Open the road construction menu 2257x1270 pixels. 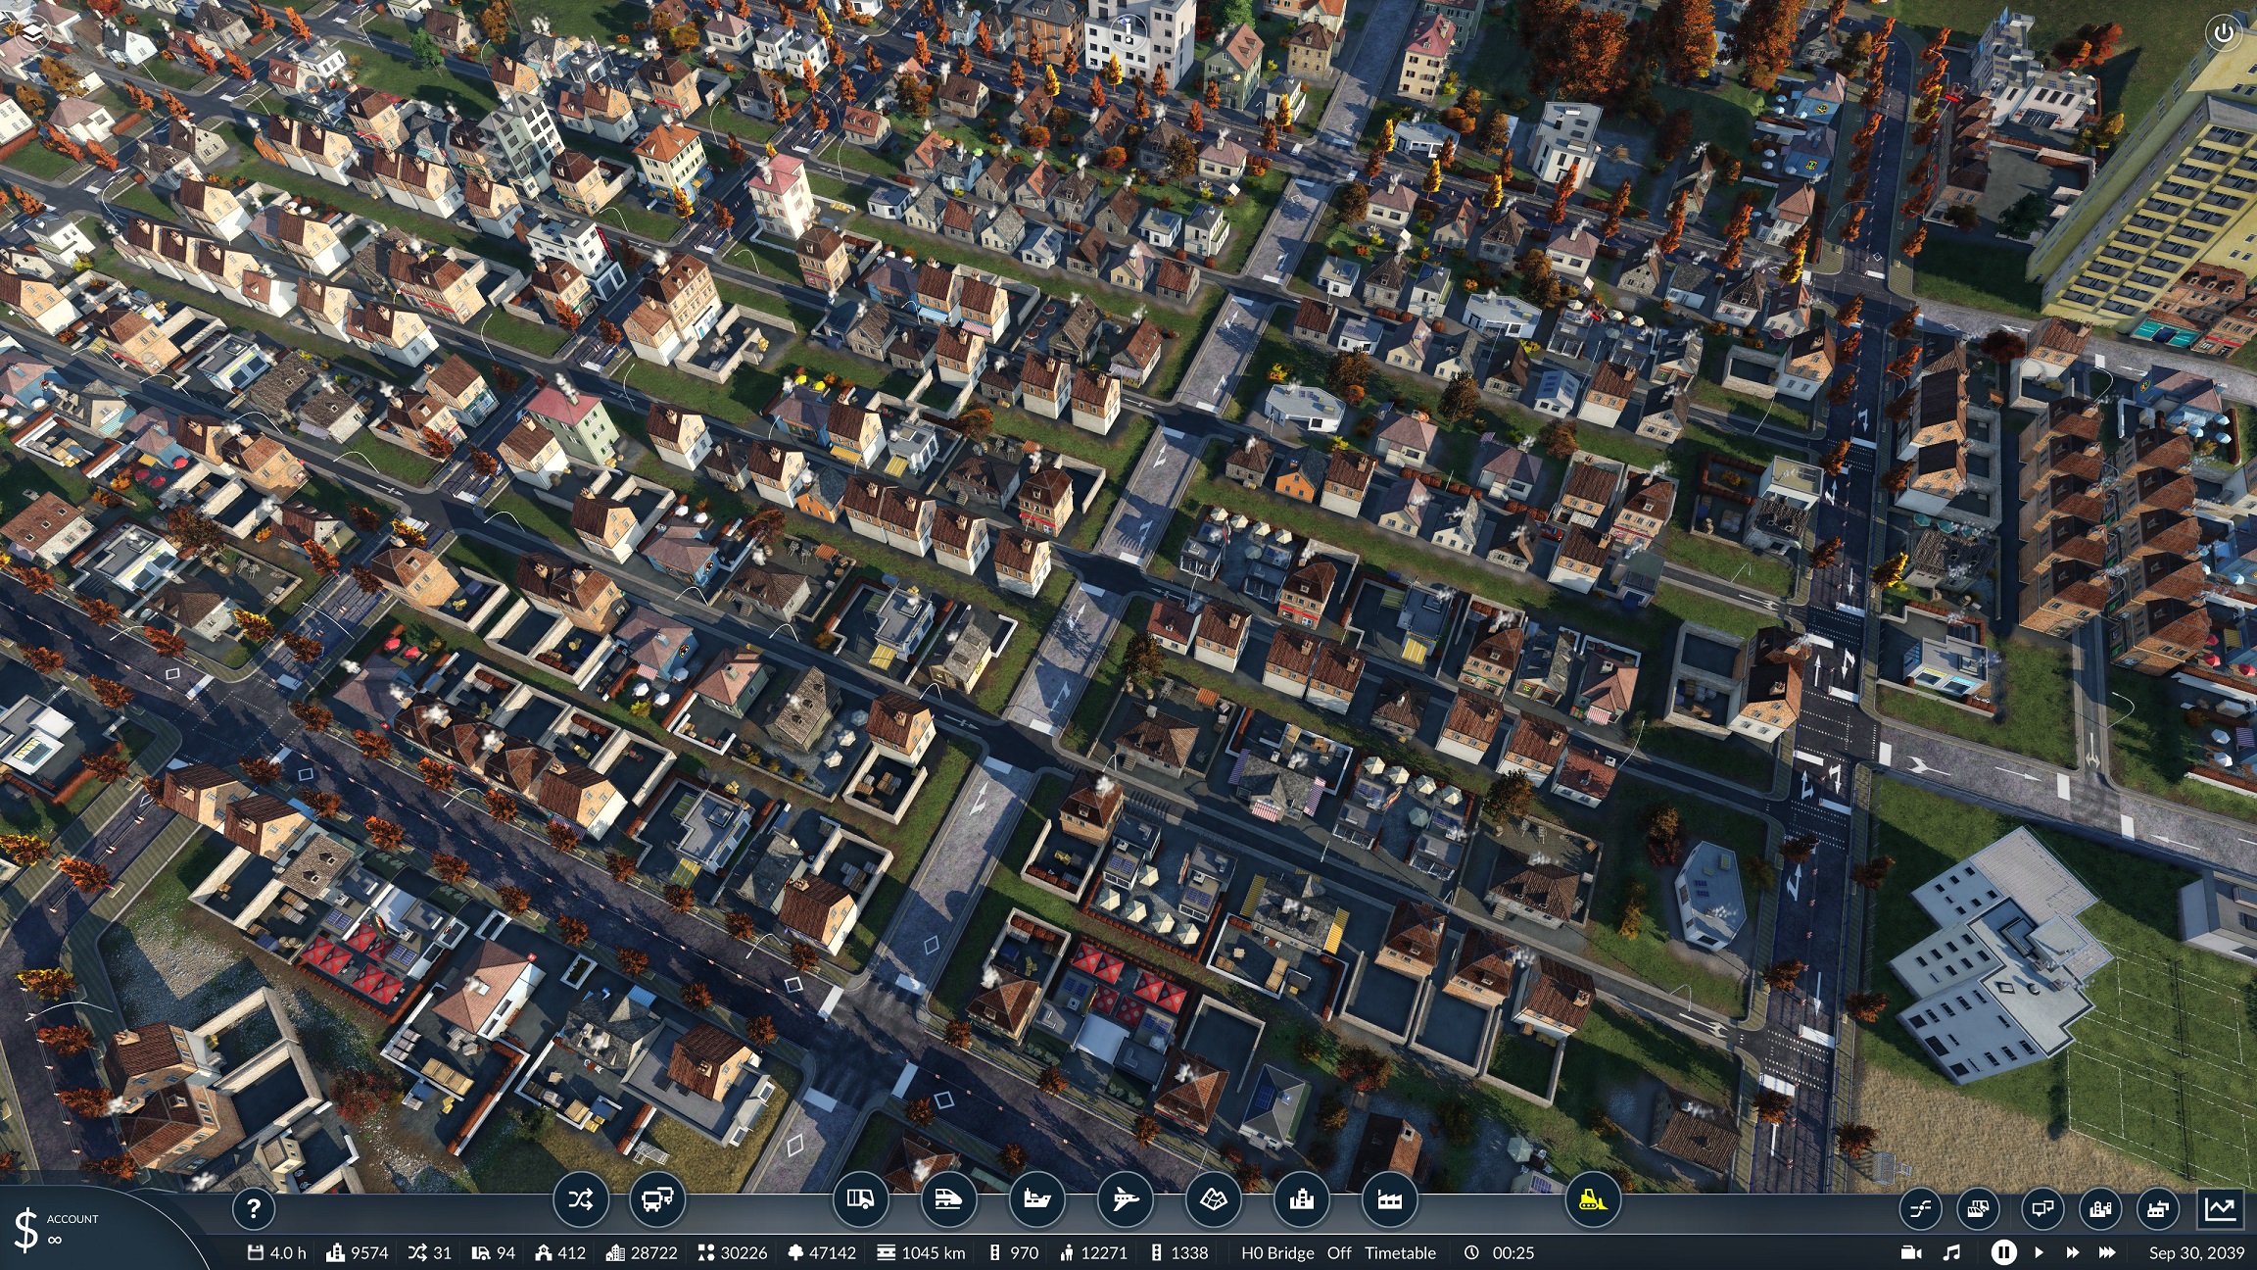(860, 1199)
